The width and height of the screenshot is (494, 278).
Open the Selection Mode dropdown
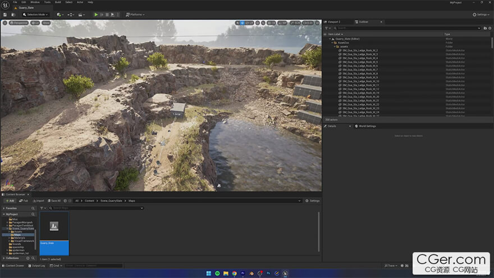[35, 15]
